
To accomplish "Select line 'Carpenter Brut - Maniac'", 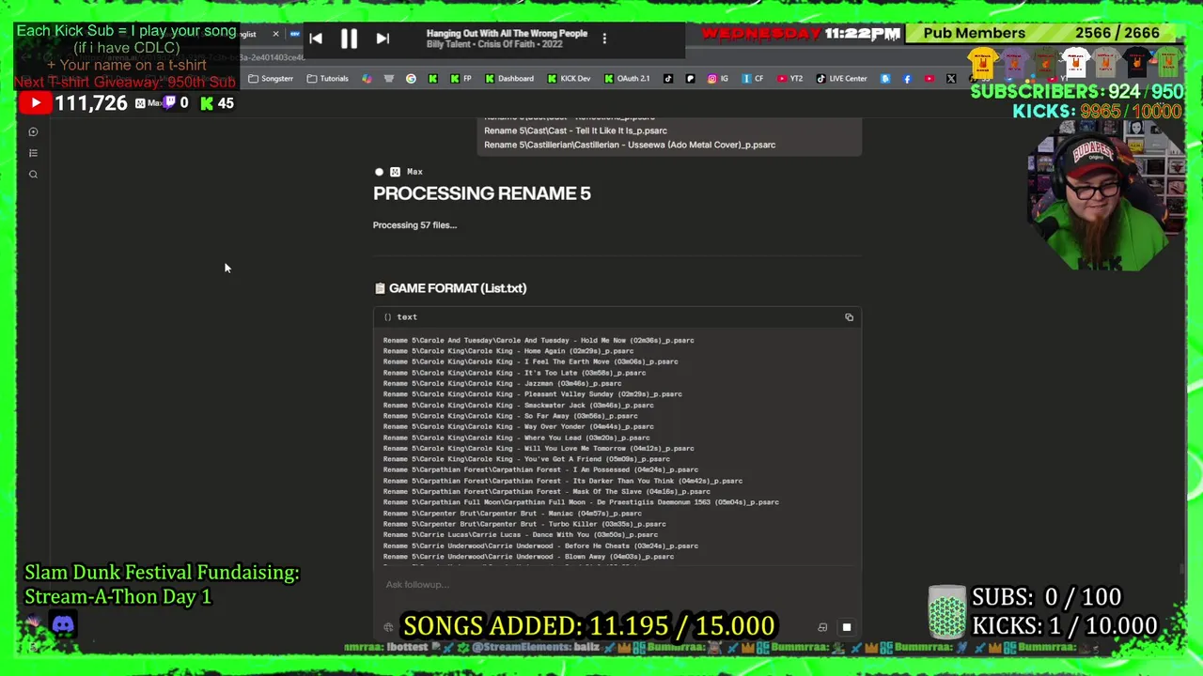I will point(512,514).
